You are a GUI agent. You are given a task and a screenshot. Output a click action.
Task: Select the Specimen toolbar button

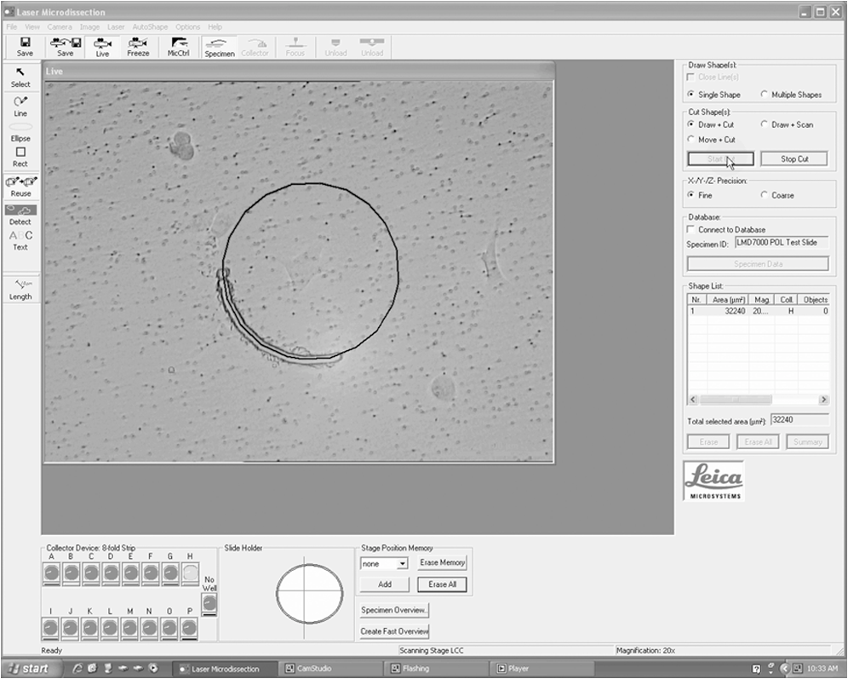pos(220,47)
